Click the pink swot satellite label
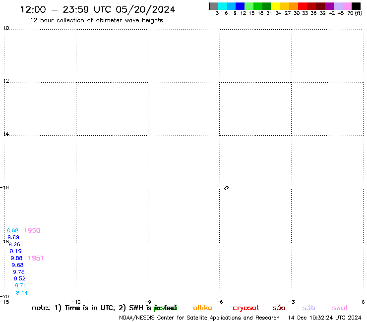Image resolution: width=367 pixels, height=322 pixels. tap(340, 308)
